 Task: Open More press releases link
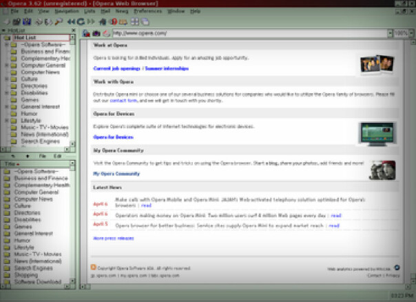click(113, 239)
